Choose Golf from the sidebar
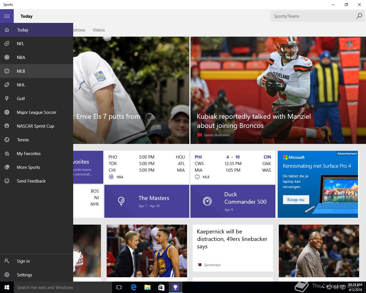 (x=37, y=98)
